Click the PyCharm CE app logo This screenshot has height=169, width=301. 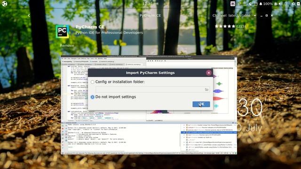click(63, 31)
